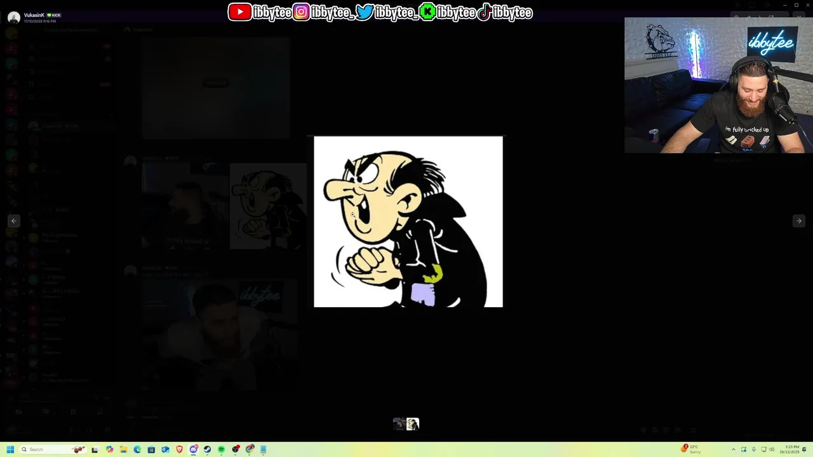Click the VukasinK username in the viewer header
Screen dimensions: 813x457
click(x=34, y=15)
